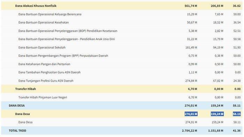244x137 pixels.
Task: Select the Dana Alokasi Khusus Nonfisik row
Action: (x=122, y=6)
